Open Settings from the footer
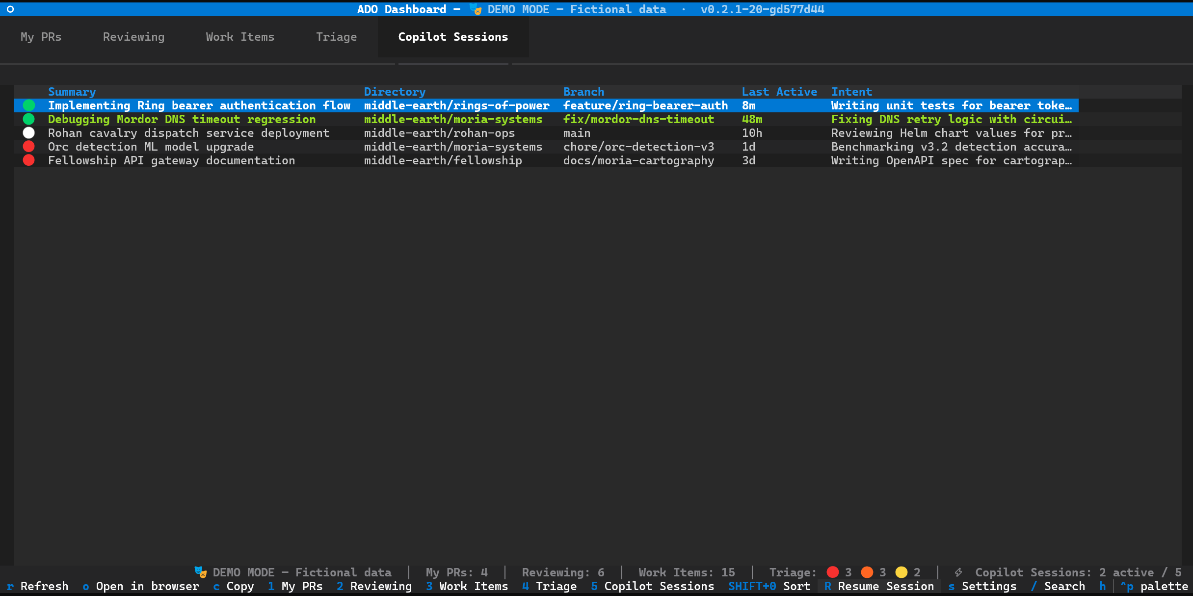1193x596 pixels. tap(982, 586)
